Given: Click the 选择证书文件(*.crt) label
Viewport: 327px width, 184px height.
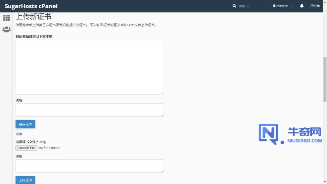Looking at the screenshot, I should click(x=31, y=142).
